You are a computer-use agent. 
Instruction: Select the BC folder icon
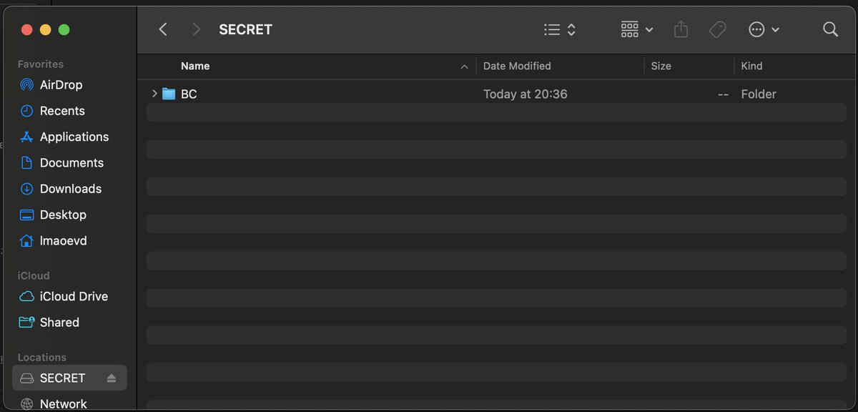(x=169, y=94)
